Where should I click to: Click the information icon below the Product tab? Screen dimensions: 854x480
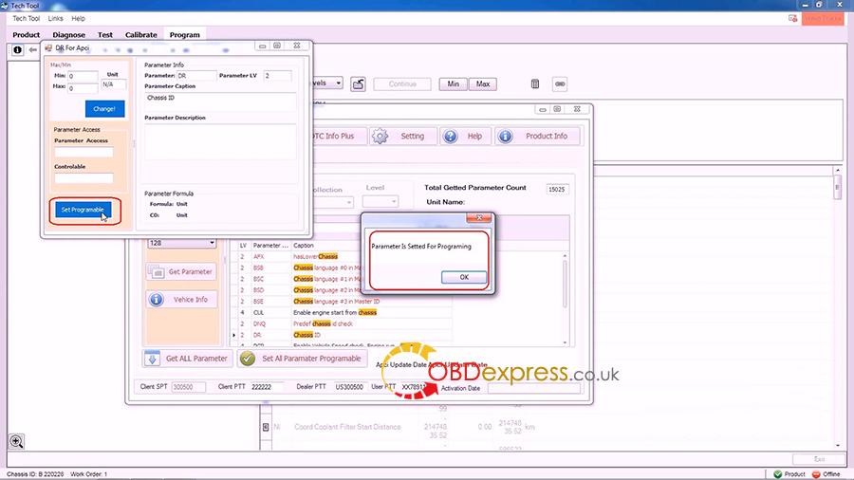coord(17,50)
